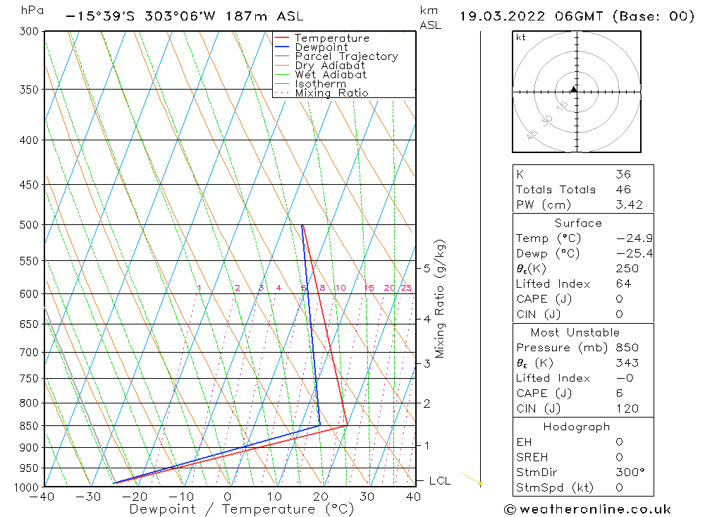The width and height of the screenshot is (705, 517).
Task: Click the -40 temperature axis label
Action: [42, 497]
